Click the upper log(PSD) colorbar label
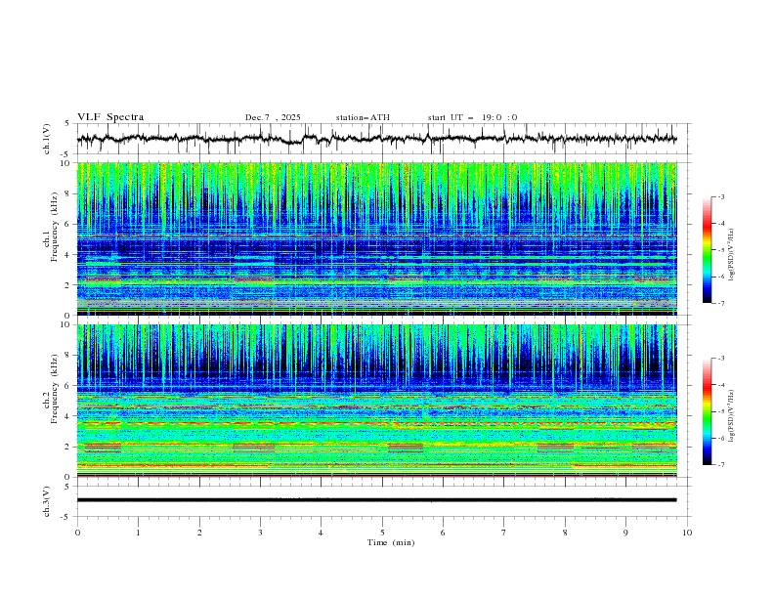The height and width of the screenshot is (598, 774). (732, 255)
